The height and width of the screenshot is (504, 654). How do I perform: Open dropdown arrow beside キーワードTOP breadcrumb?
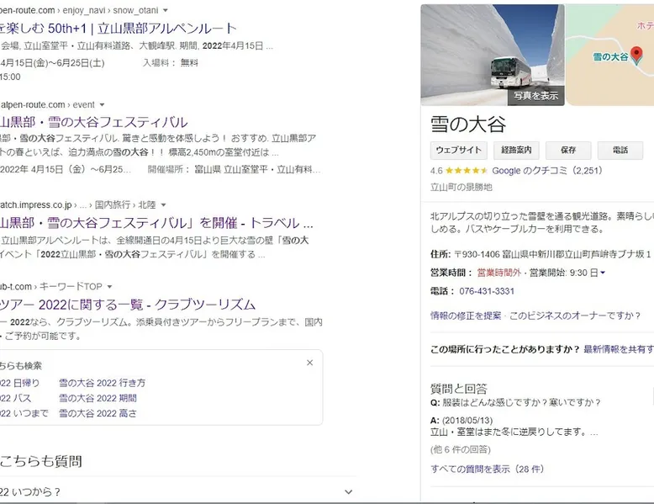(107, 286)
